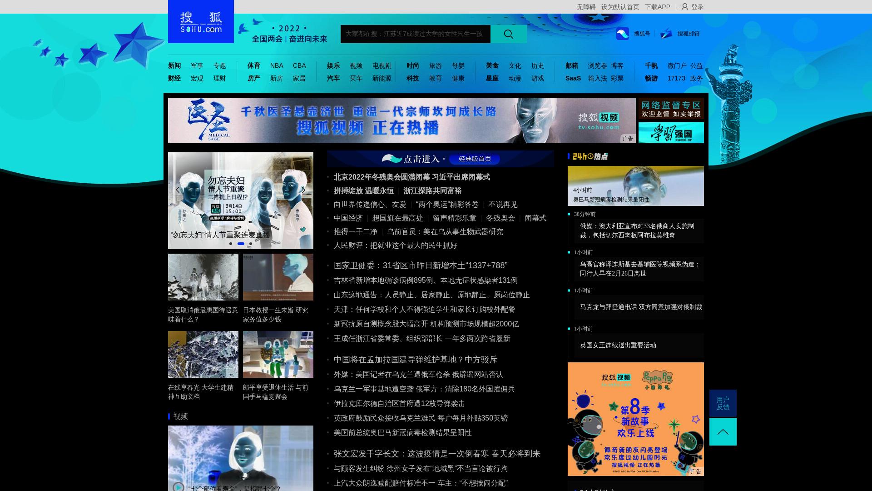This screenshot has width=872, height=491.
Task: Open 奥巴马新冠病毒检测 hot image
Action: [636, 186]
